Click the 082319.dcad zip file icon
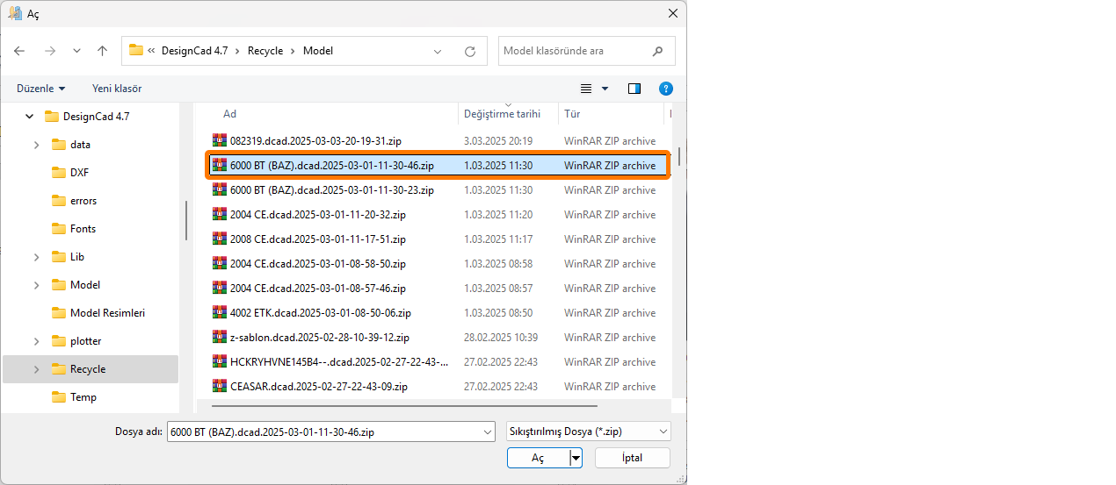1116x485 pixels. coord(220,140)
